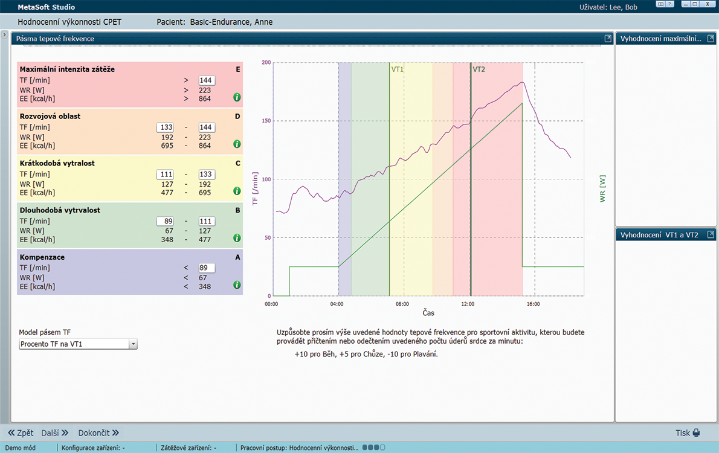719x453 pixels.
Task: Select the VT1 marker line on chart
Action: (390, 181)
